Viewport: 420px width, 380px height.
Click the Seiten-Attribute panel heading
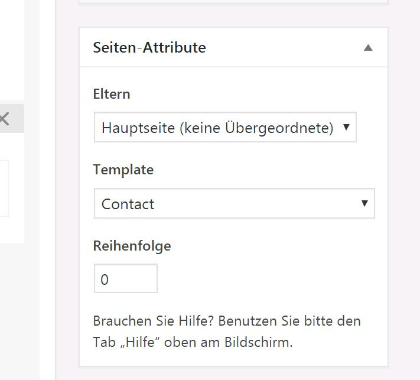click(x=149, y=48)
